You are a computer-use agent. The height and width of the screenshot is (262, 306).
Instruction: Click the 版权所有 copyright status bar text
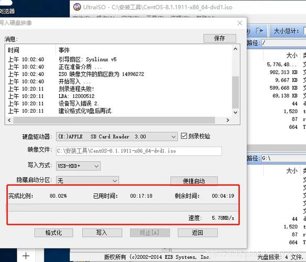pyautogui.click(x=157, y=257)
